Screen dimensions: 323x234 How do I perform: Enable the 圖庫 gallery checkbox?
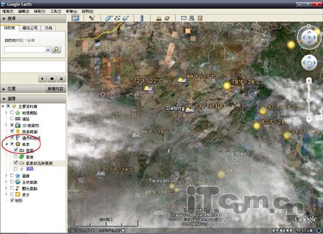point(12,176)
